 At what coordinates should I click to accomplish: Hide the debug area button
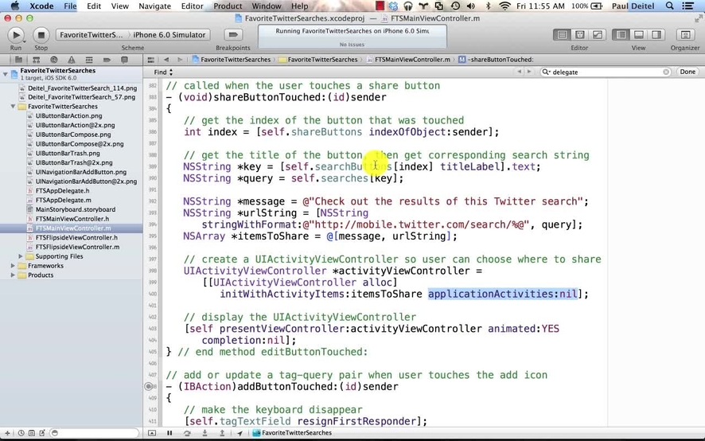pos(152,433)
